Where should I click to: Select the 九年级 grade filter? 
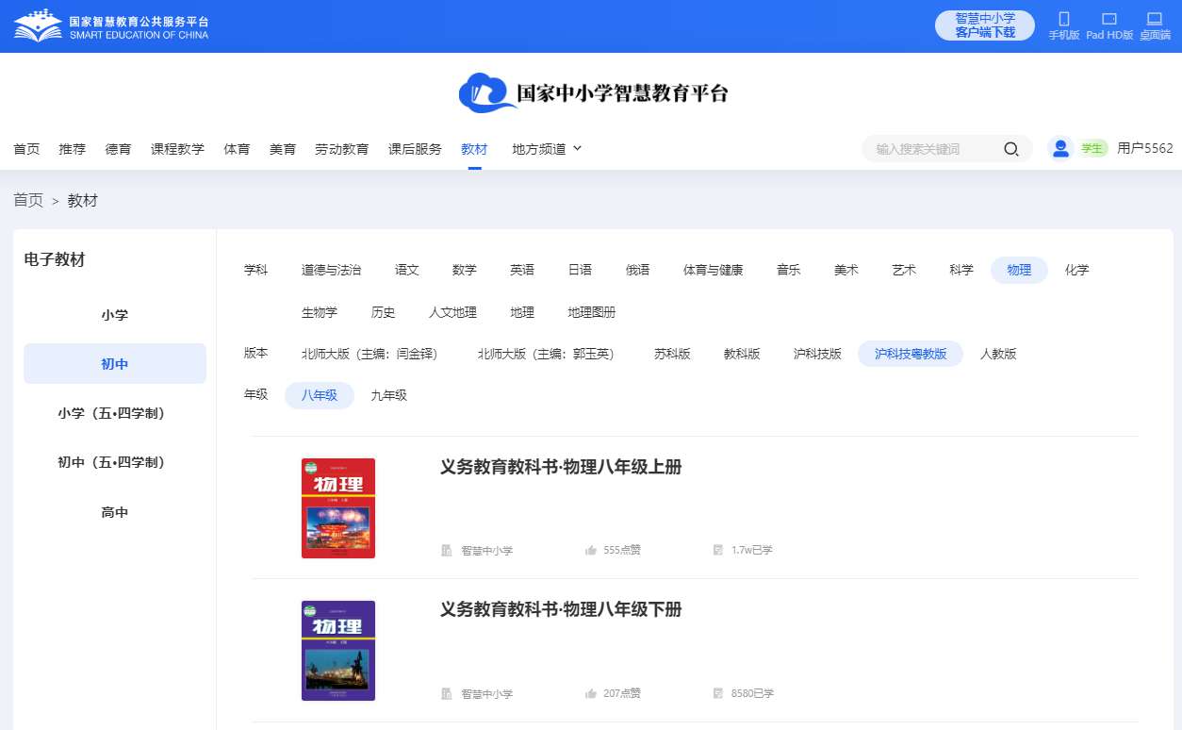388,395
